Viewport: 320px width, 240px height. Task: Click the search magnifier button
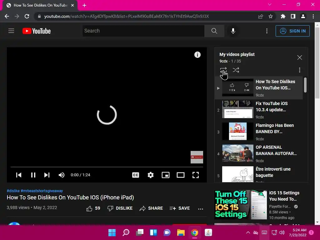tap(214, 31)
